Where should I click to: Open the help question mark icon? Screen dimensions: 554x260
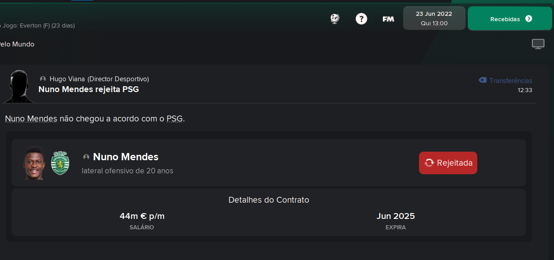[361, 19]
